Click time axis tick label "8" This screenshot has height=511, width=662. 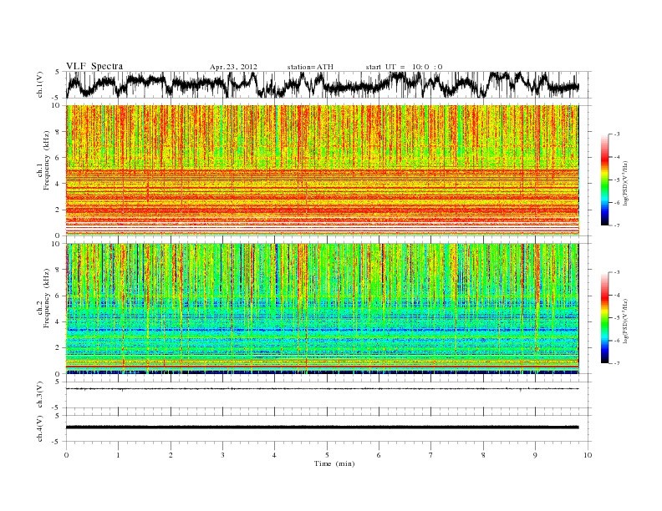click(x=483, y=455)
